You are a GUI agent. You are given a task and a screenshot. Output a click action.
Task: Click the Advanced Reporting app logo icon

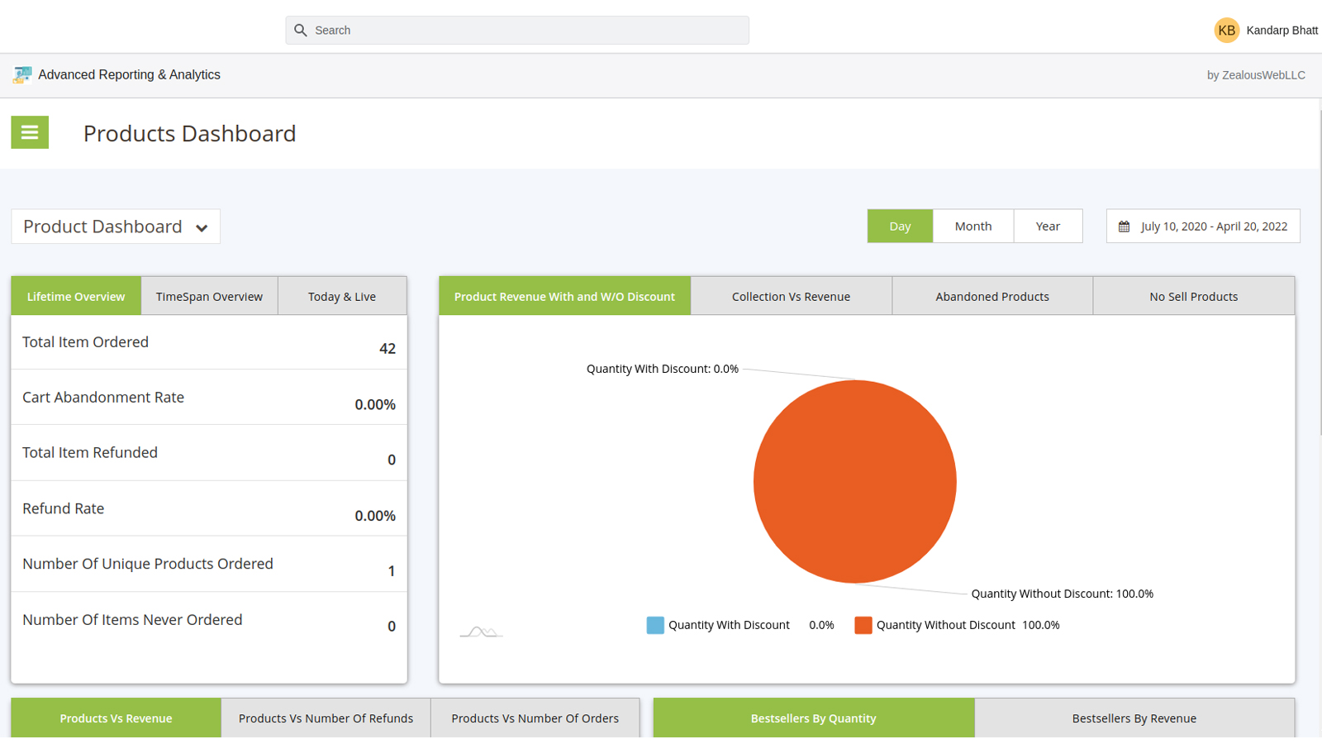(x=22, y=75)
